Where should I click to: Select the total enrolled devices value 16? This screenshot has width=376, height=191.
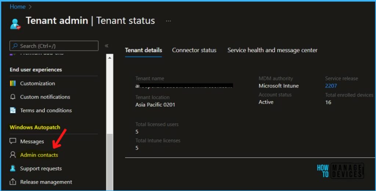click(x=328, y=102)
